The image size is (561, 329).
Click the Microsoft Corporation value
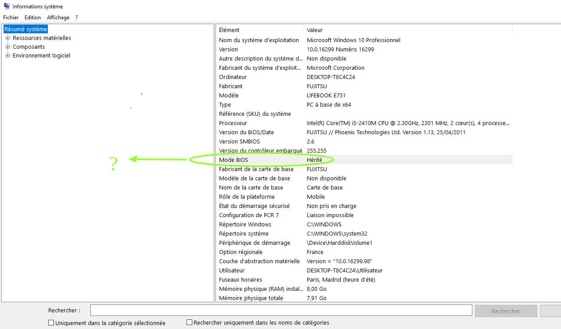[x=335, y=68]
